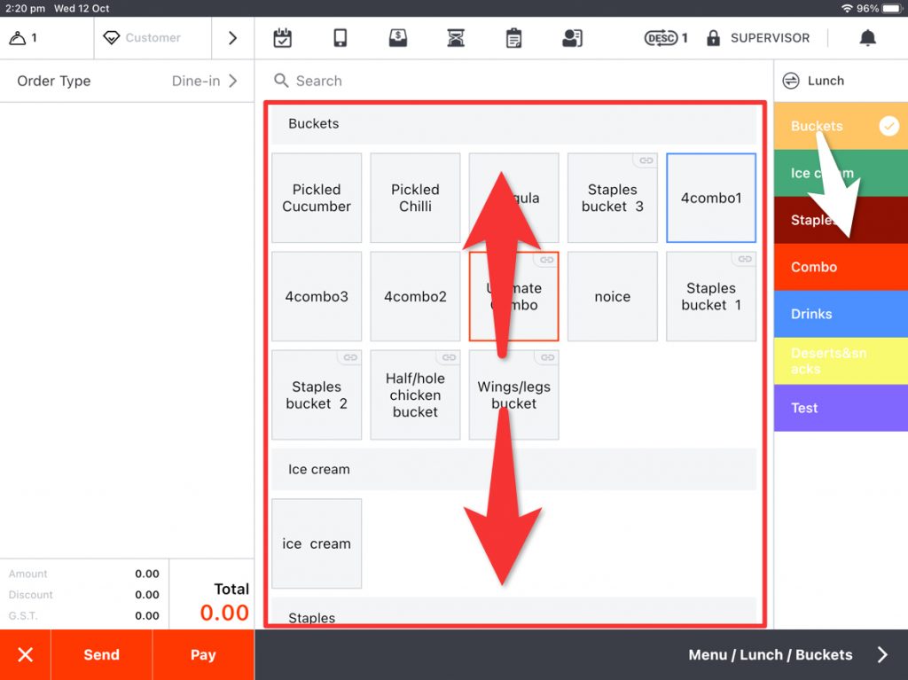Open the calendar reservations icon
This screenshot has height=680, width=908.
coord(282,38)
